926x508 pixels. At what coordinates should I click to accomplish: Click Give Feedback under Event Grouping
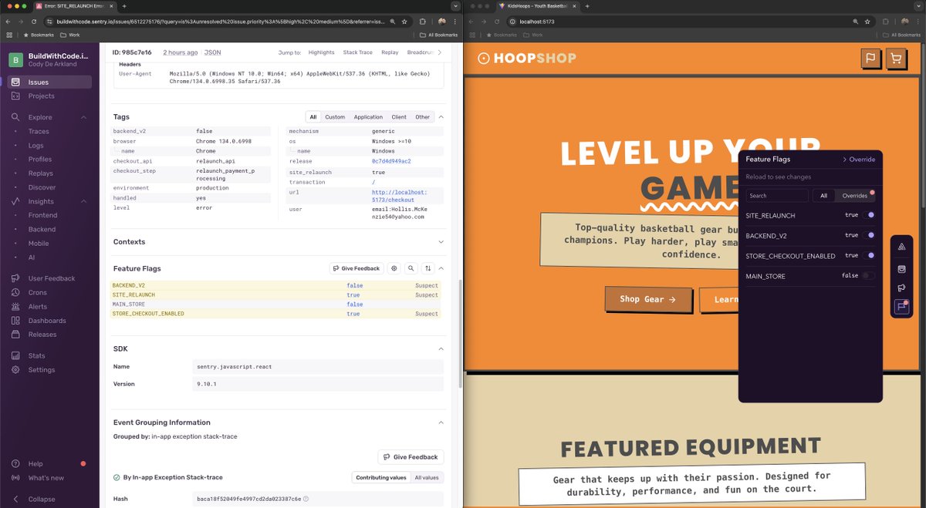point(411,457)
